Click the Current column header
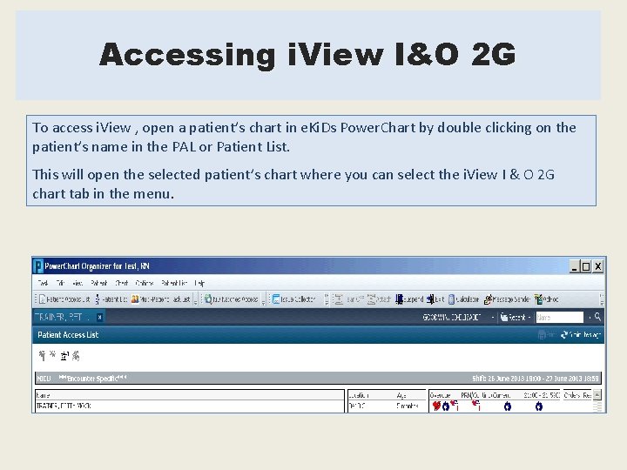 (x=501, y=395)
